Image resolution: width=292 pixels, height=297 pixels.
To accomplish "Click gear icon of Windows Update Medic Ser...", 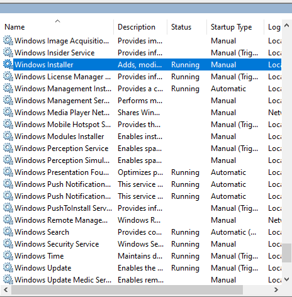I will 8,279.
